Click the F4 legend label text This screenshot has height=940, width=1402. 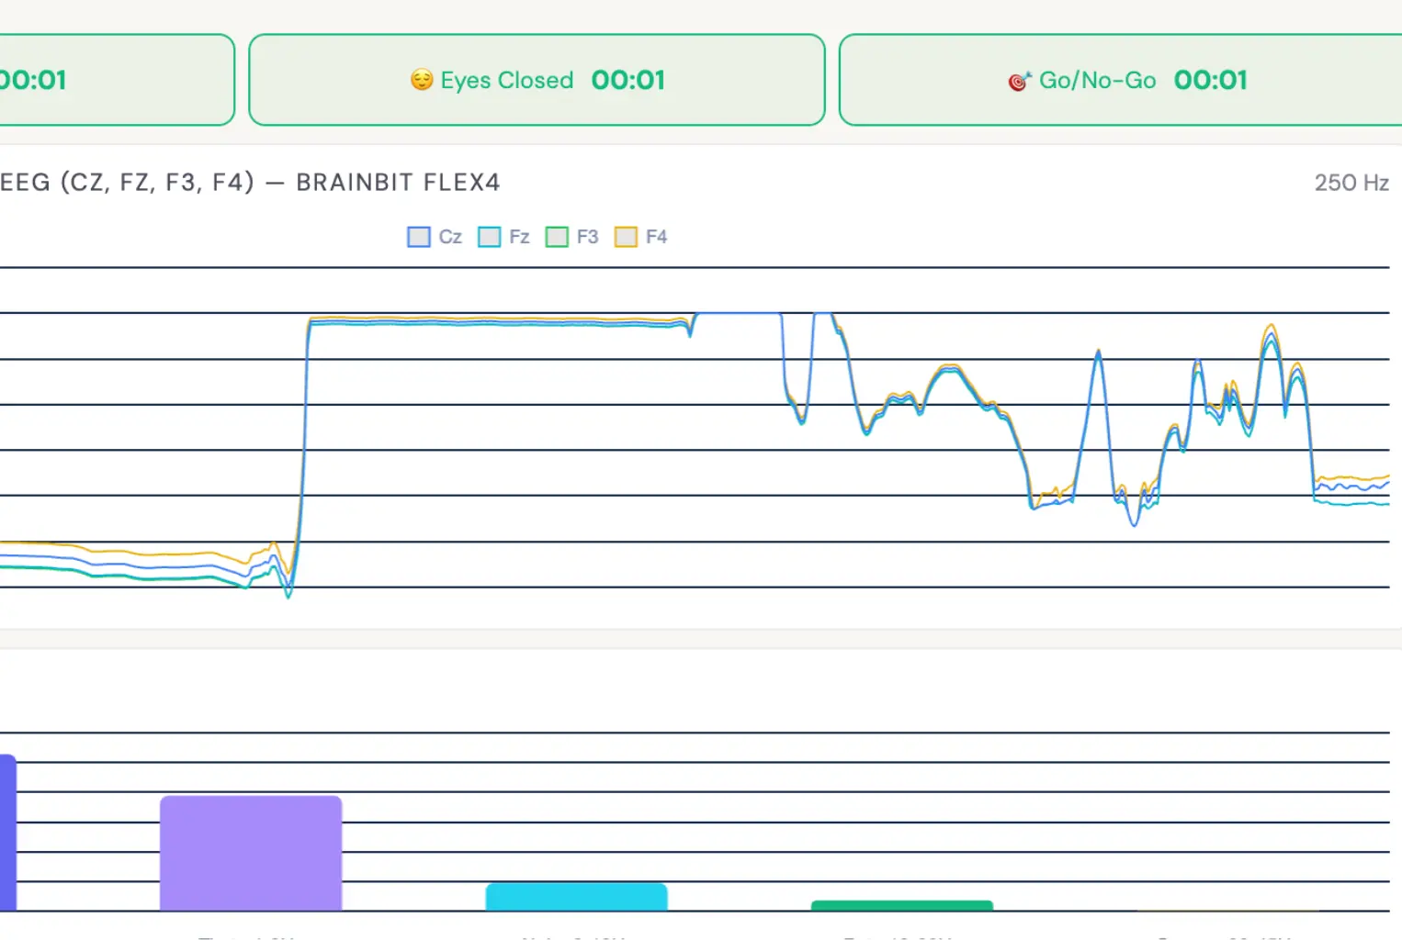pyautogui.click(x=657, y=237)
